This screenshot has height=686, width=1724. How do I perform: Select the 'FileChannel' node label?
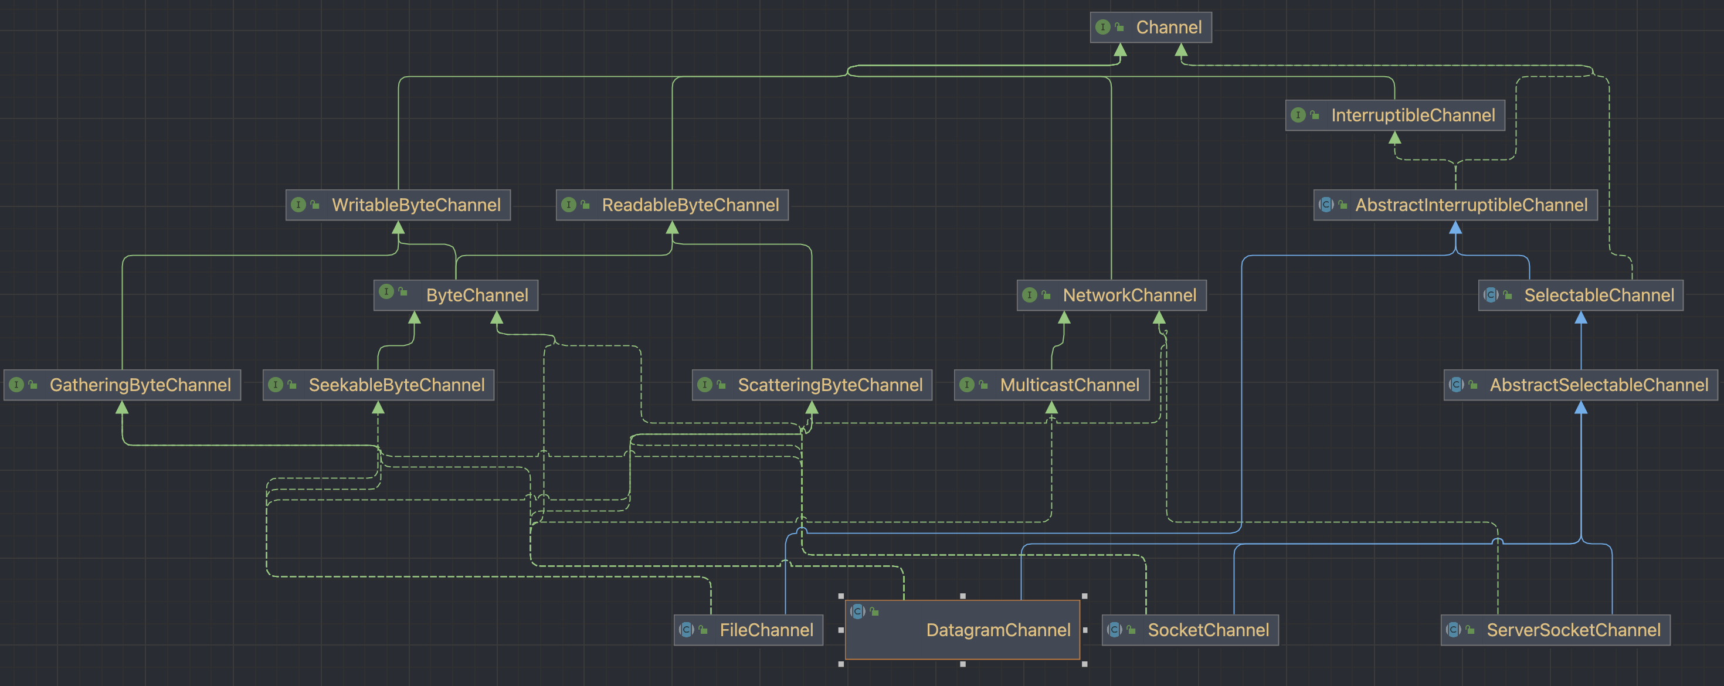coord(766,630)
